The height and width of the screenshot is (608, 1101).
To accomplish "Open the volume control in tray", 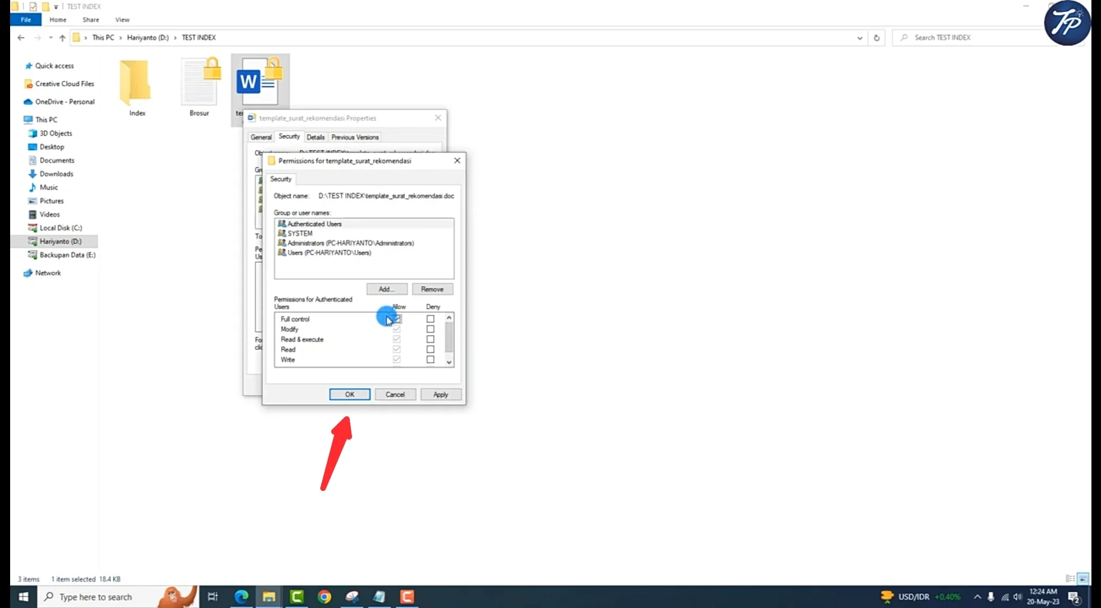I will coord(1018,597).
